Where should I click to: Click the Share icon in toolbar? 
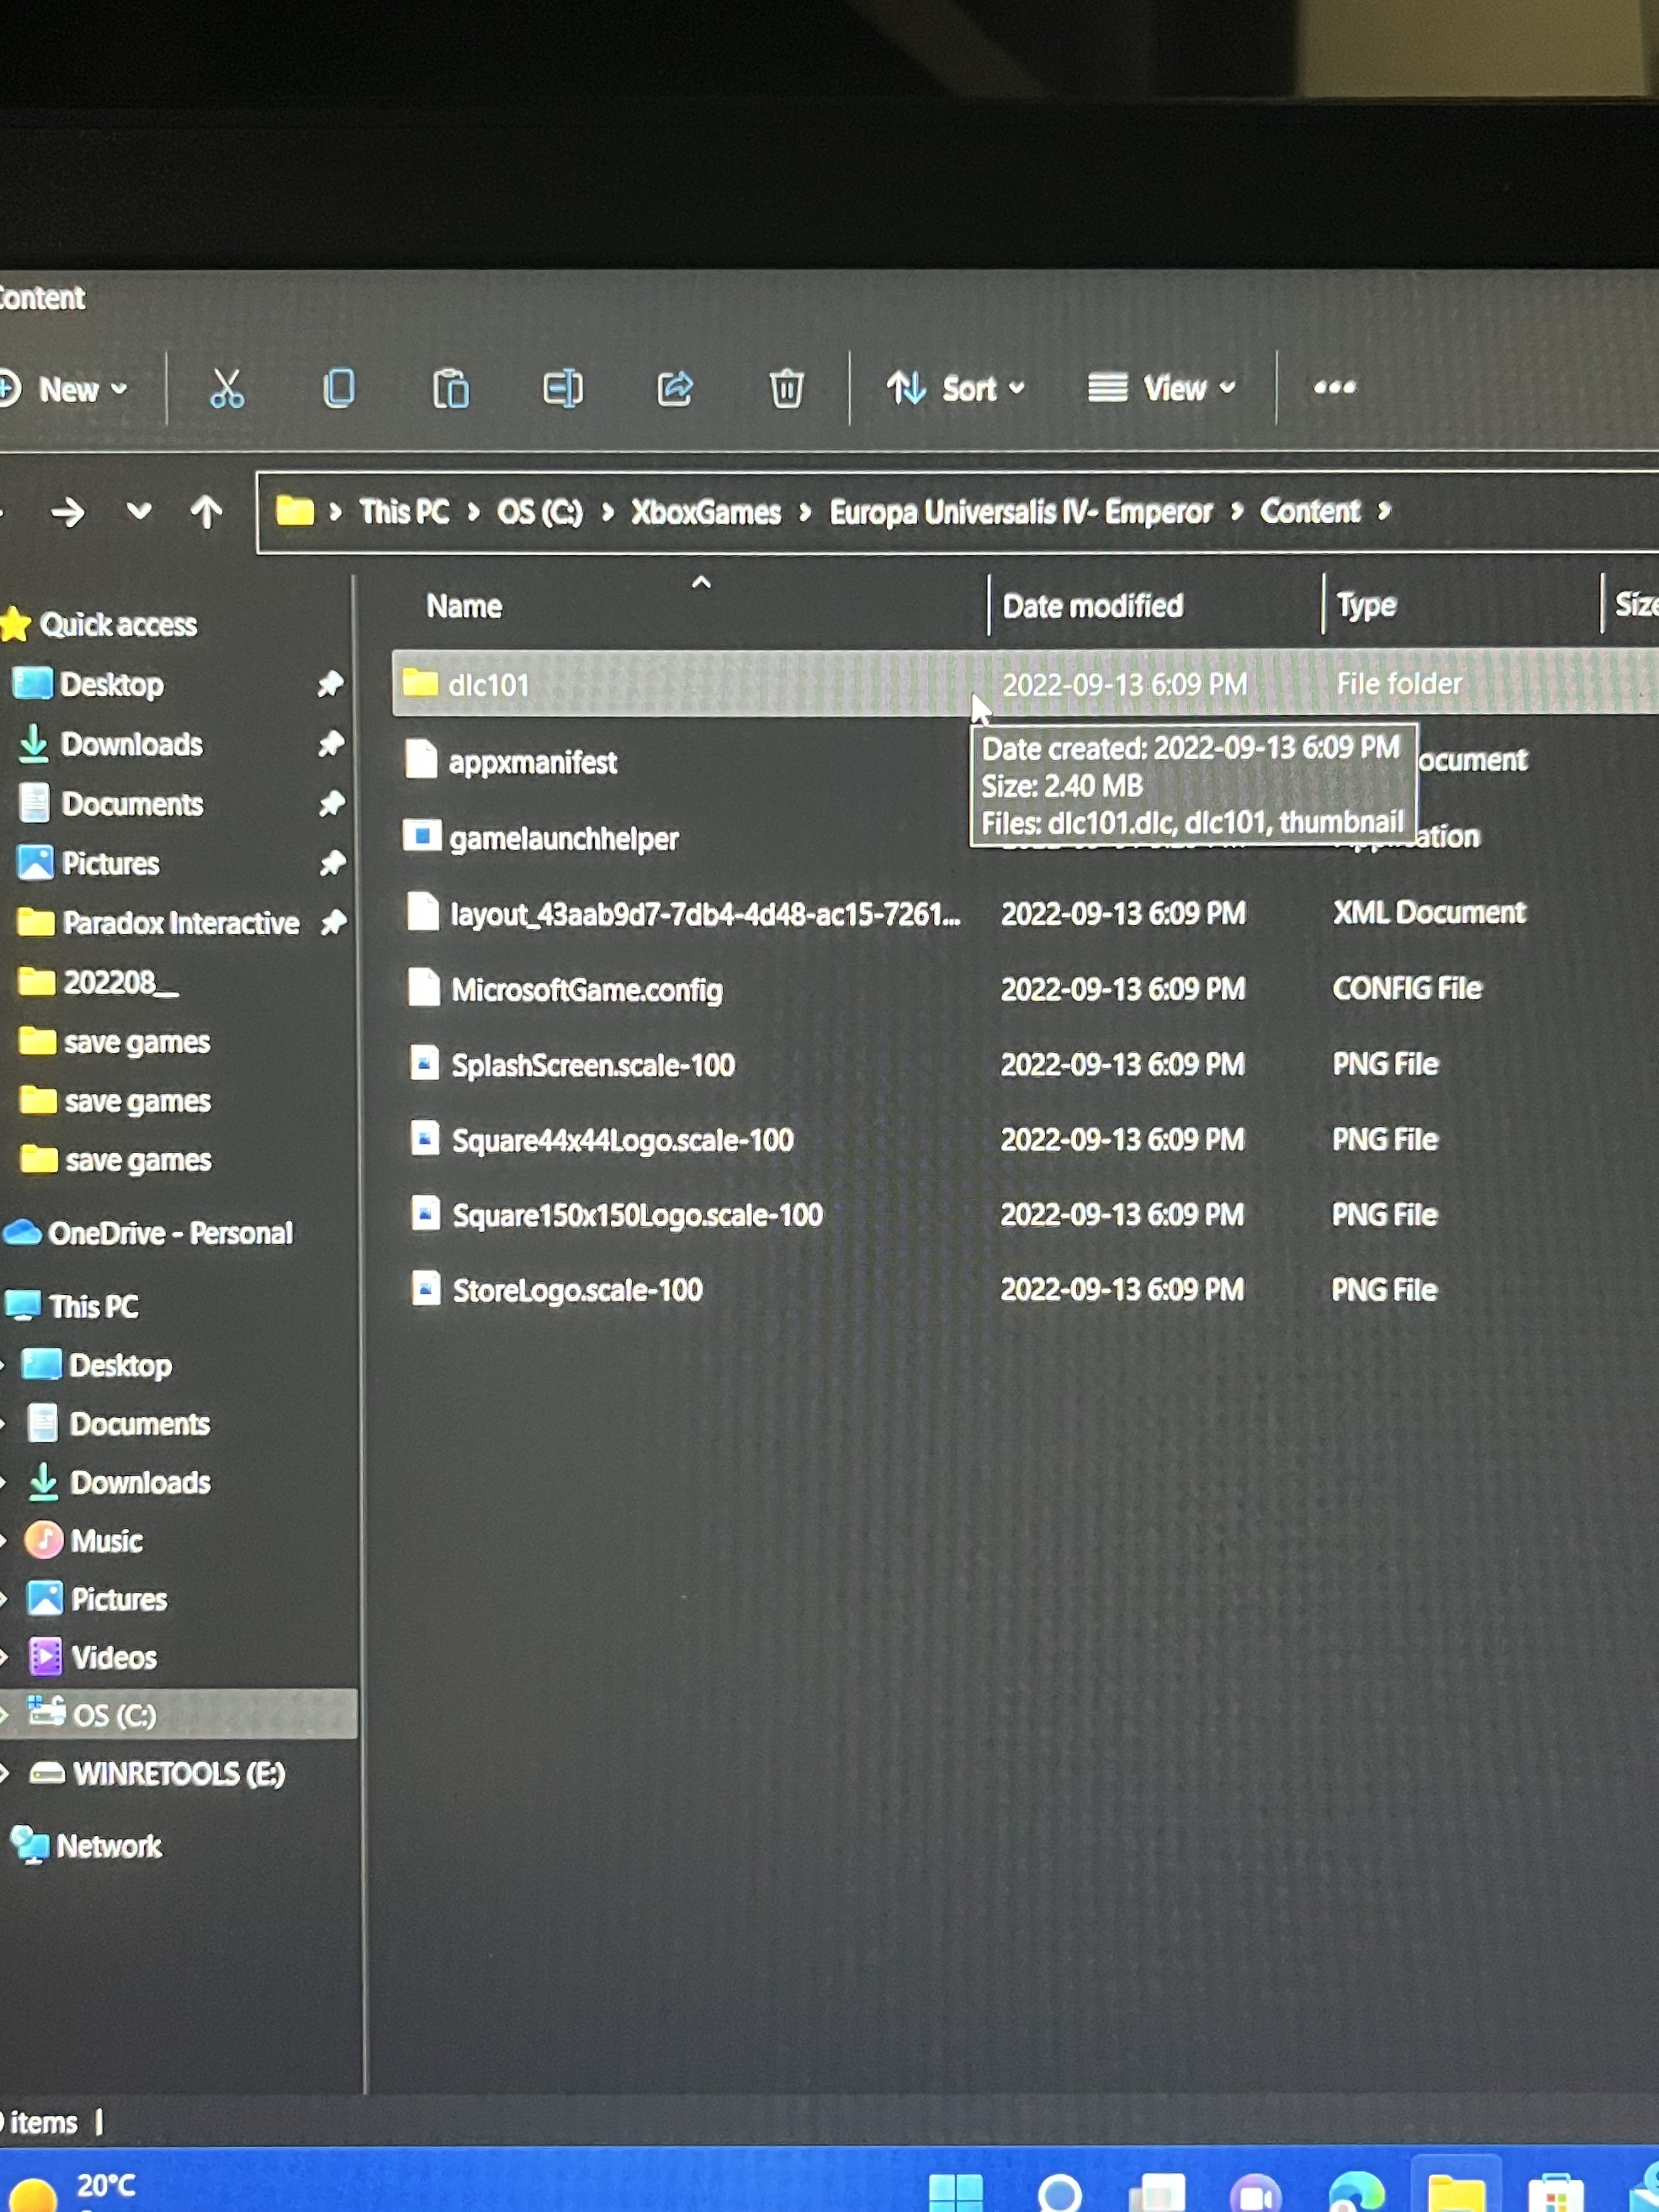click(675, 389)
